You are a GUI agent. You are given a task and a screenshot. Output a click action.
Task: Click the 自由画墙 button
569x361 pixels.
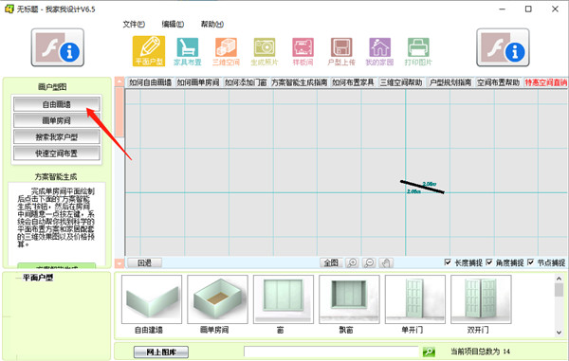point(57,104)
